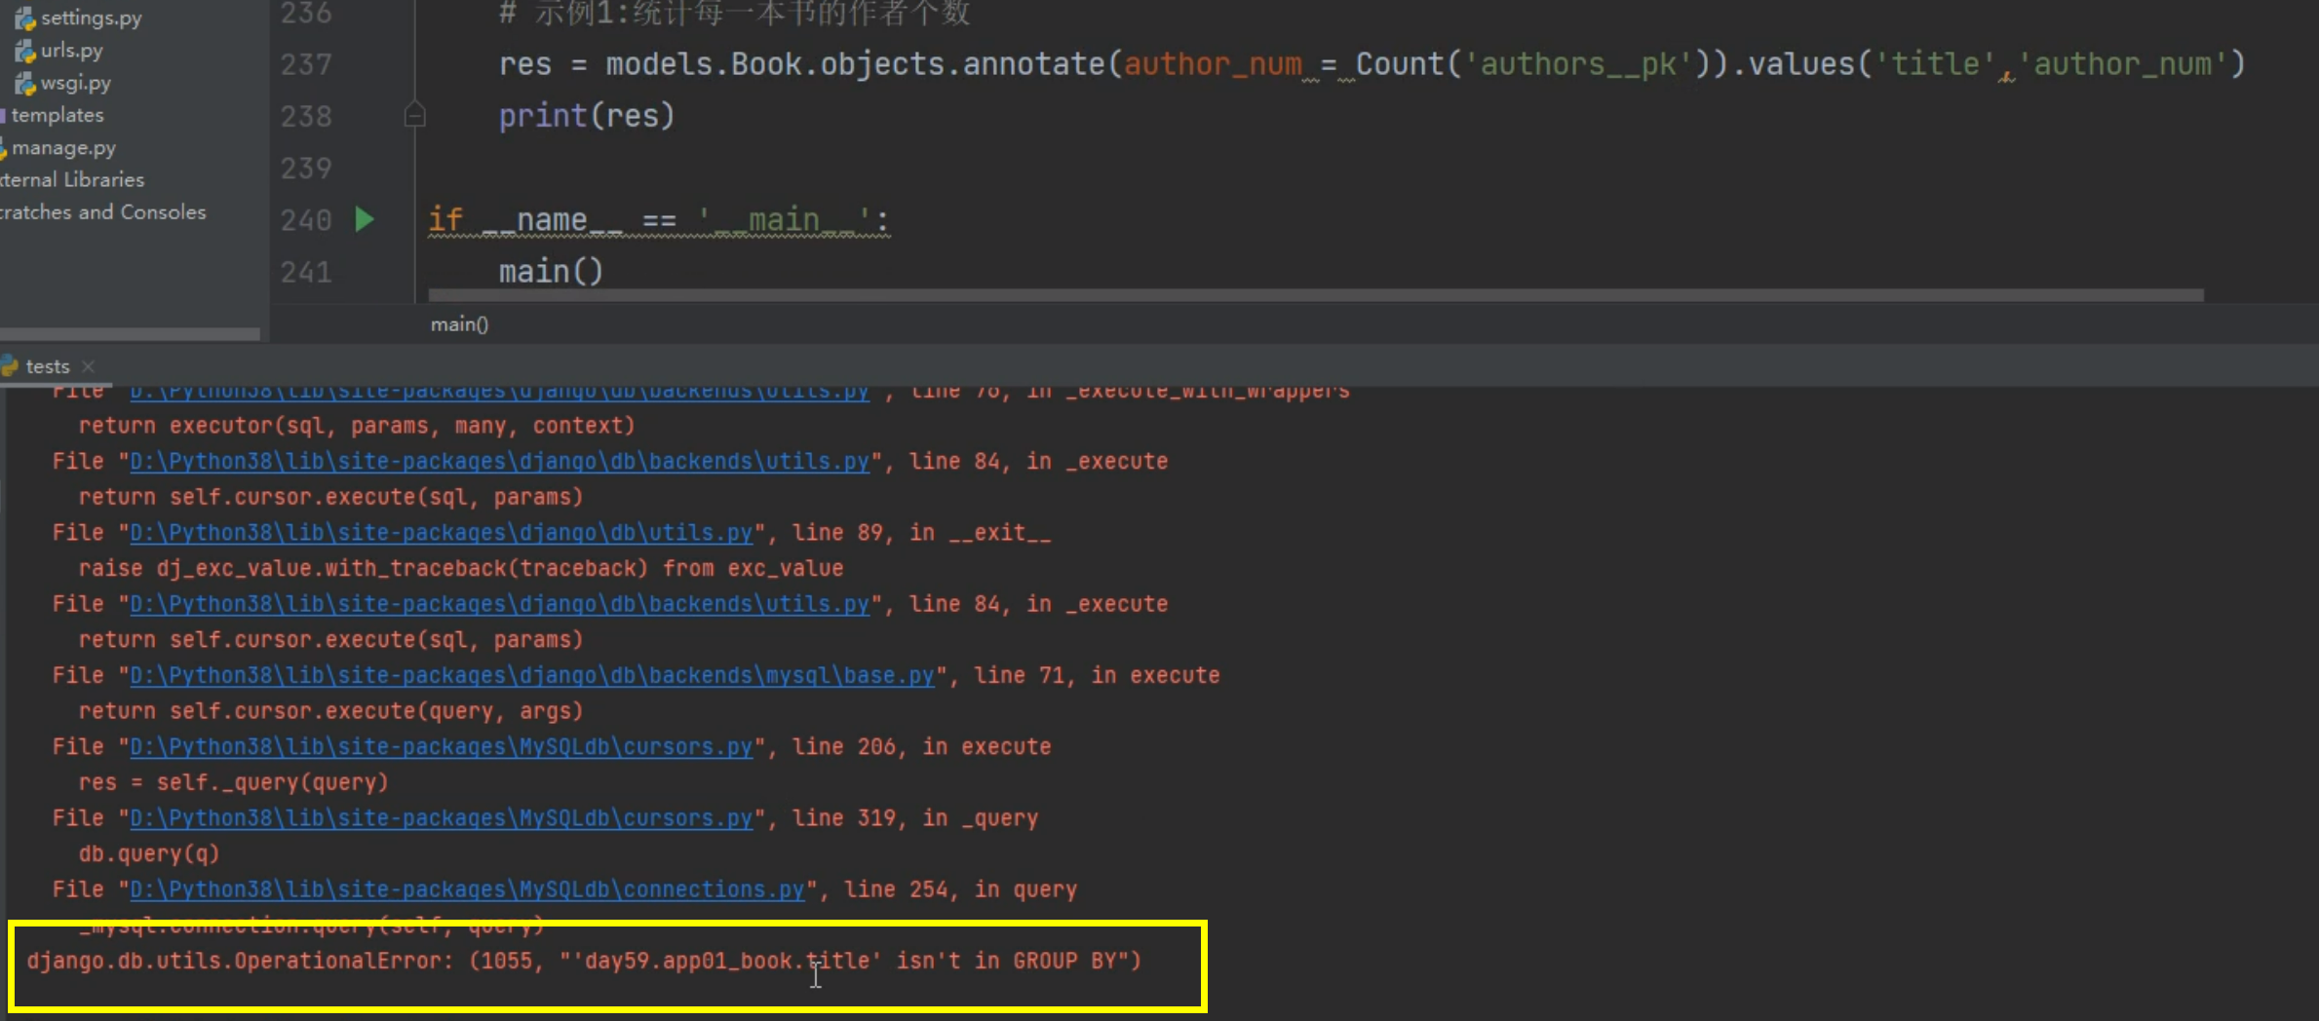This screenshot has height=1021, width=2319.
Task: Expand Scratches and Consoles node
Action: (x=102, y=211)
